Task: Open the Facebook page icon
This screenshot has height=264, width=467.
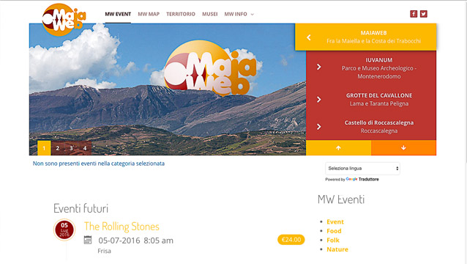Action: (414, 14)
